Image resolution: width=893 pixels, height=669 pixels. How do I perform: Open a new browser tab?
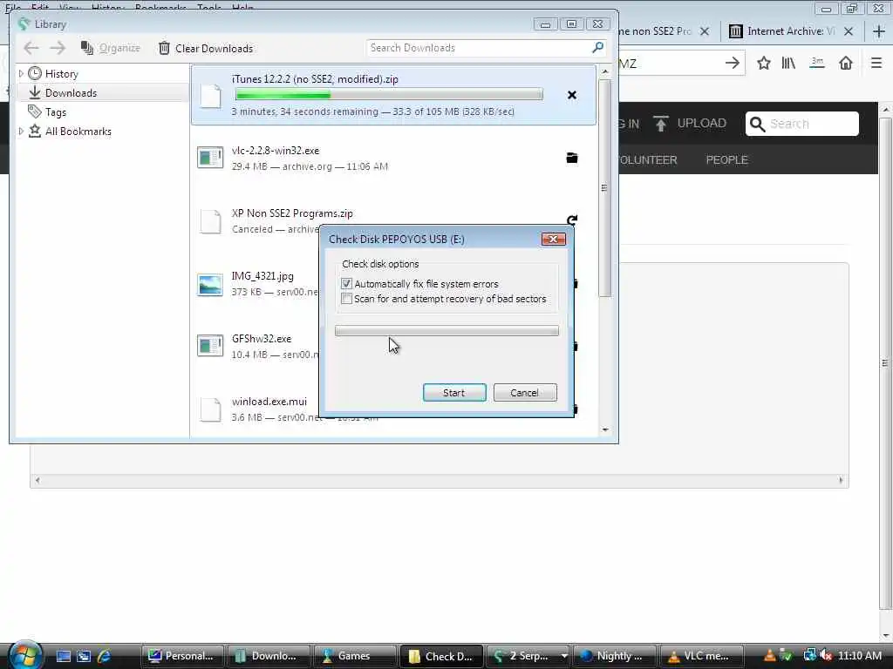879,31
